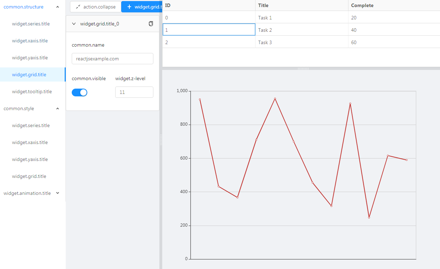
Task: Collapse the widget.grid.title_0 section chevron
Action: (x=74, y=24)
